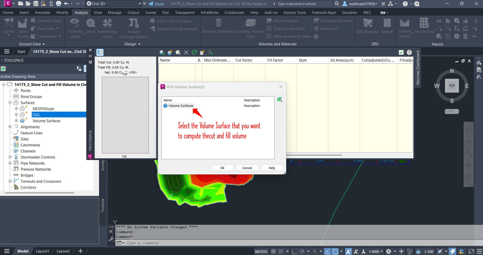Click the Refresh icon in Panorama toolbar
The width and height of the screenshot is (483, 255).
[x=194, y=52]
